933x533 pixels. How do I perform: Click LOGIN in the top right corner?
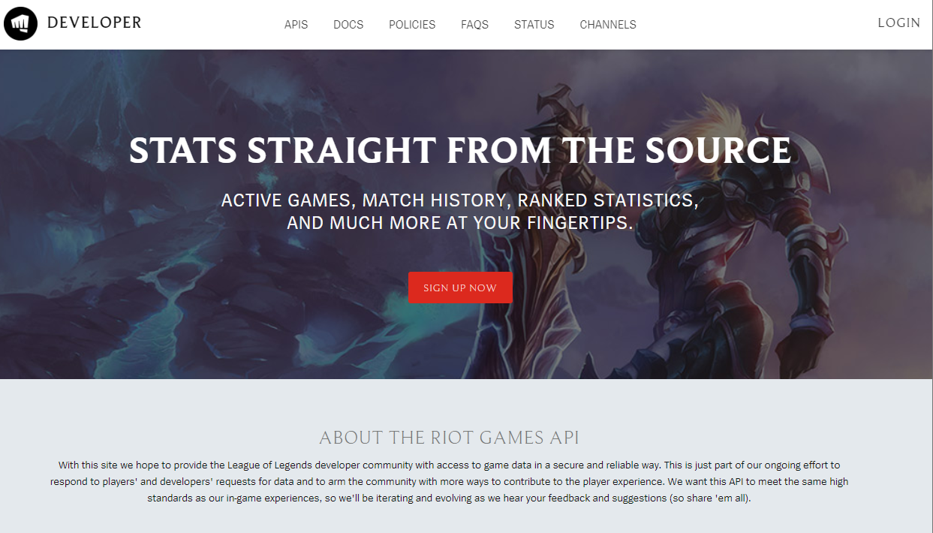899,23
